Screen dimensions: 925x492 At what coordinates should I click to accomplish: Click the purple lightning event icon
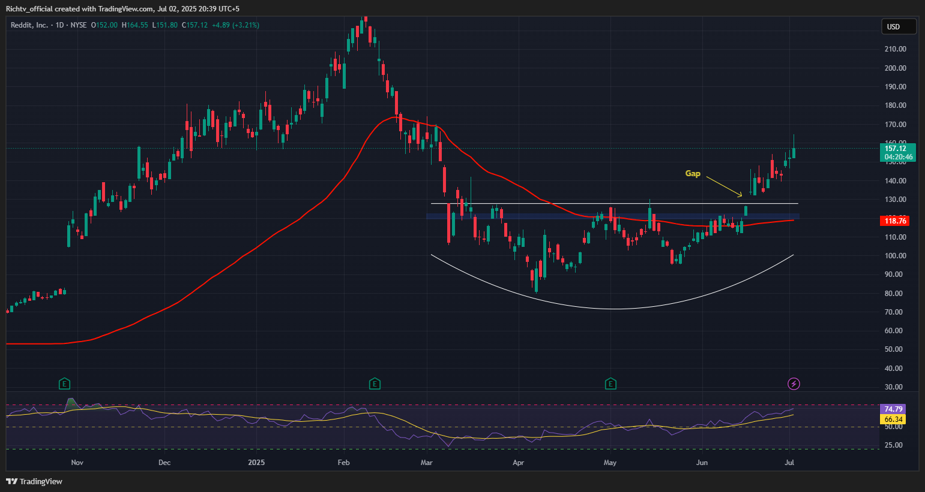[794, 384]
